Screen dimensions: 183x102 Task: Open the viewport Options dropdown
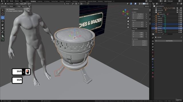coord(147,6)
